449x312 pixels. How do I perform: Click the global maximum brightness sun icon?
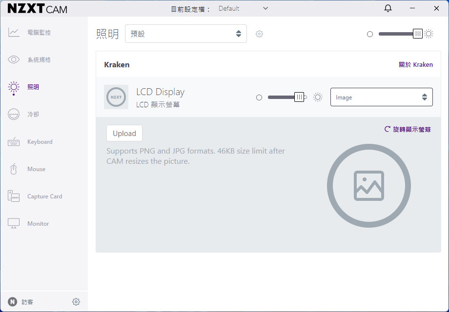point(429,34)
